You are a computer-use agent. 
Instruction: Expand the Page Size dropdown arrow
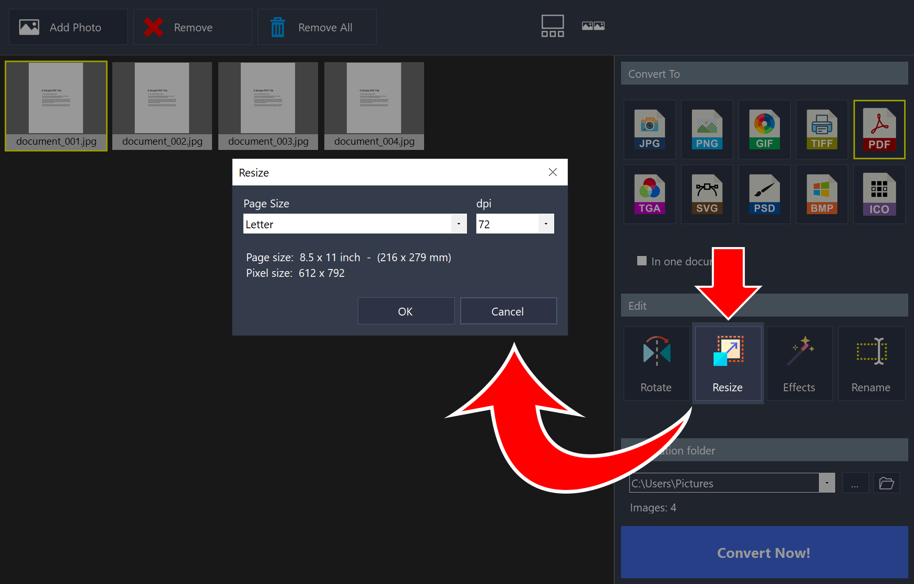[x=459, y=224]
